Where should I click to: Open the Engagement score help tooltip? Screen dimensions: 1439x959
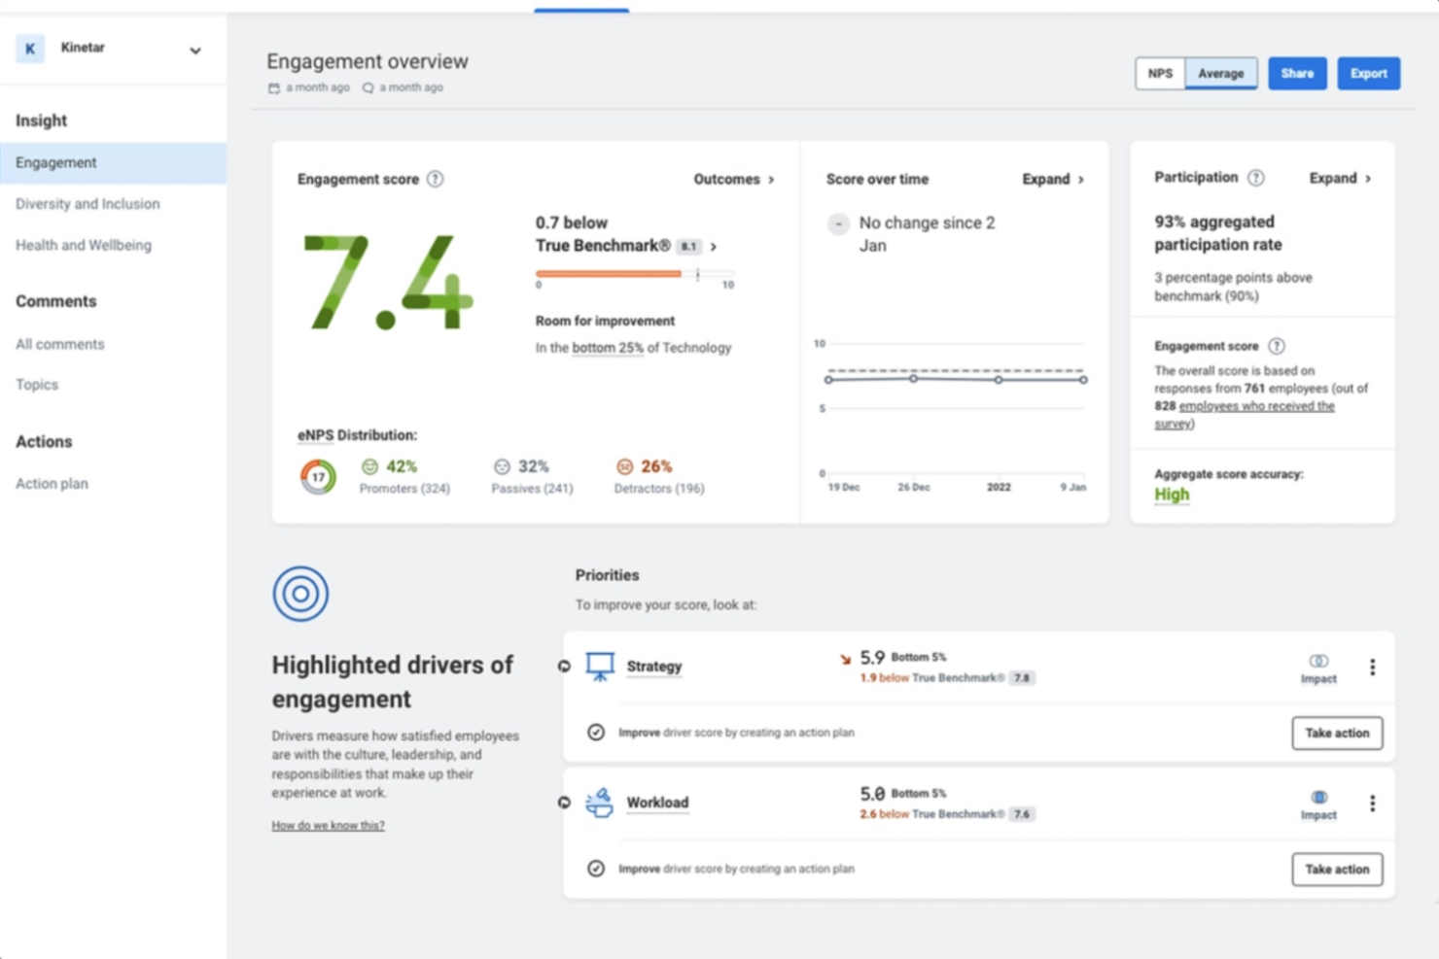pos(436,179)
